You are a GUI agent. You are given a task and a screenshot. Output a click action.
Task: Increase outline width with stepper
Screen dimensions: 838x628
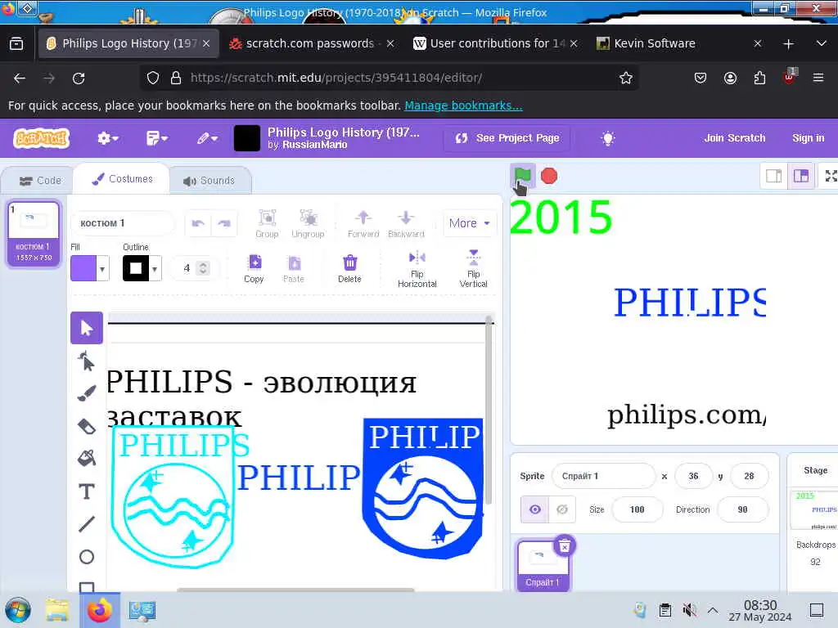tap(203, 264)
